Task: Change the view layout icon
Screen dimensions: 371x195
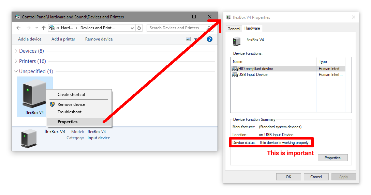Action: pyautogui.click(x=188, y=39)
